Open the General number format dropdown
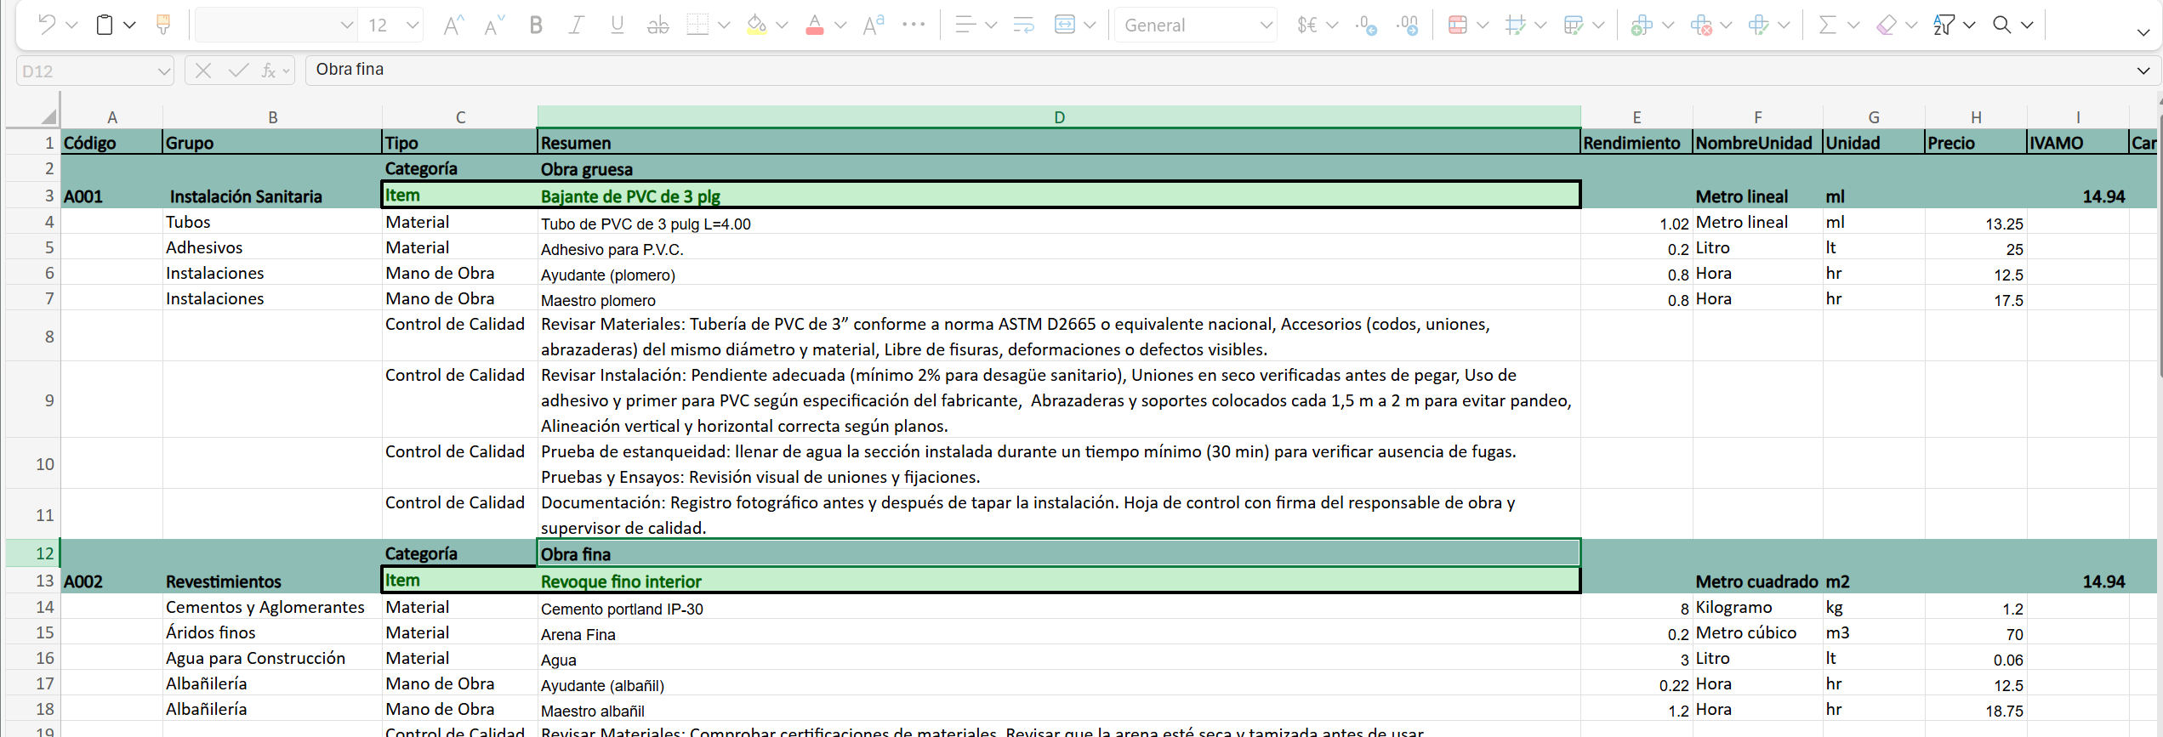This screenshot has width=2163, height=737. point(1266,26)
